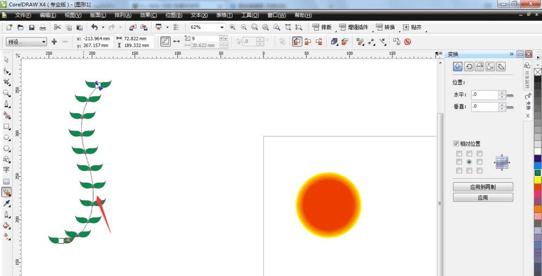Select the Zoom tool in toolbox
This screenshot has width=542, height=276.
[x=7, y=93]
